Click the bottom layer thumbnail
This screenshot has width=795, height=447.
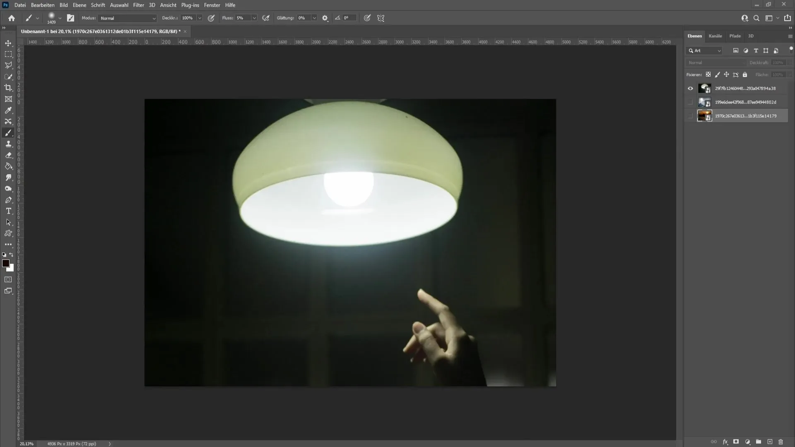(x=704, y=115)
